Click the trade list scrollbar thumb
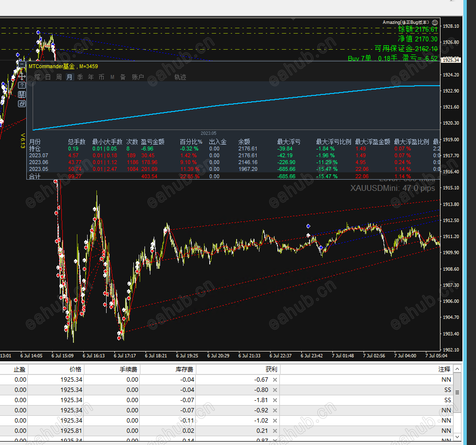This screenshot has width=476, height=445. pyautogui.click(x=457, y=392)
